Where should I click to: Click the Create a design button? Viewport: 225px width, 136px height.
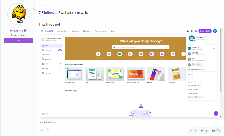[205, 31]
